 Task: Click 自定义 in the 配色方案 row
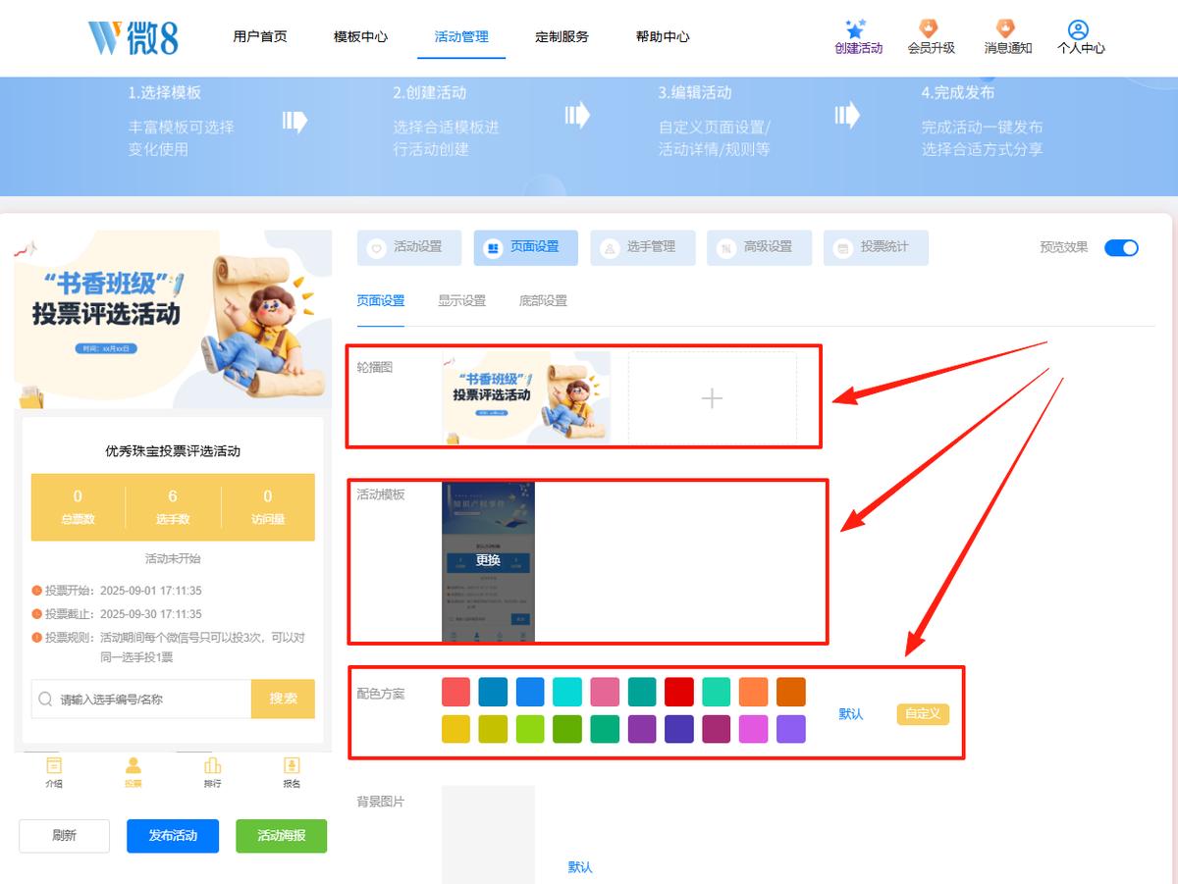pyautogui.click(x=923, y=714)
